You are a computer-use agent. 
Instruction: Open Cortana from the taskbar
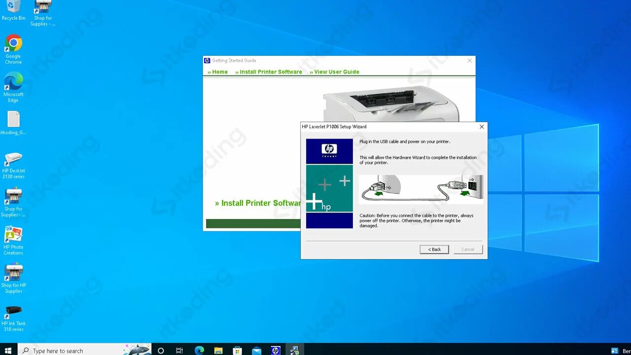[161, 351]
